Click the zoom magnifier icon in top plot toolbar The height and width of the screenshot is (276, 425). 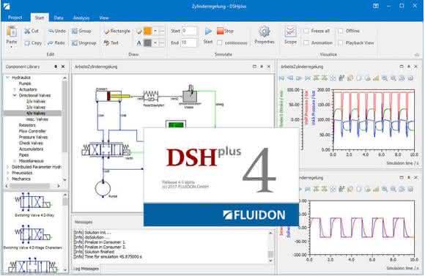[x=385, y=78]
